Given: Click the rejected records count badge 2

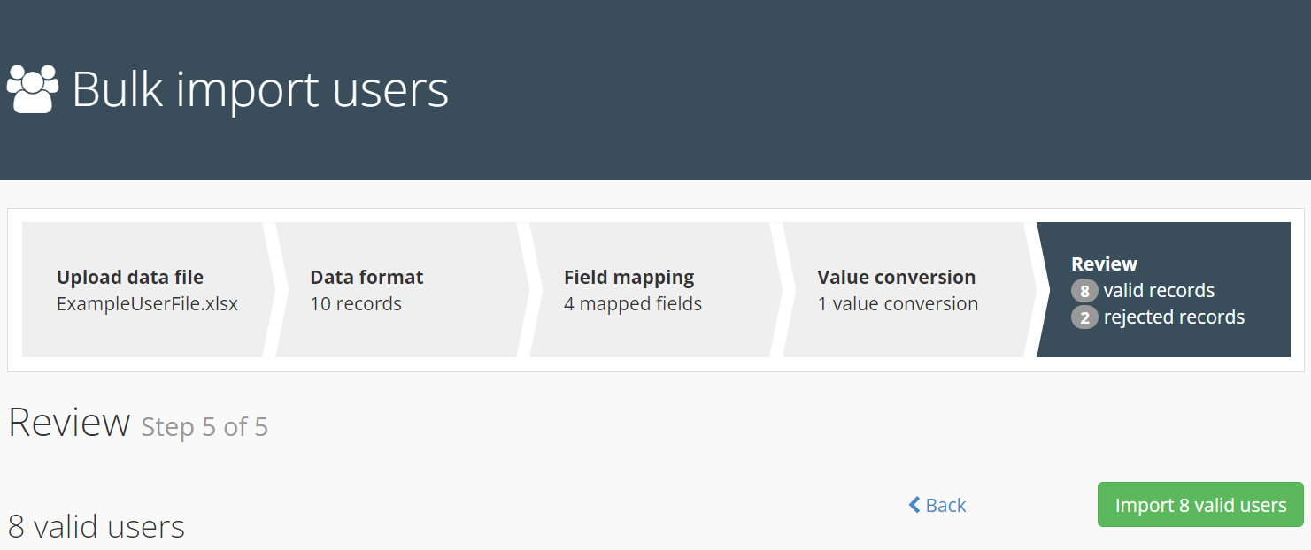Looking at the screenshot, I should pyautogui.click(x=1084, y=317).
